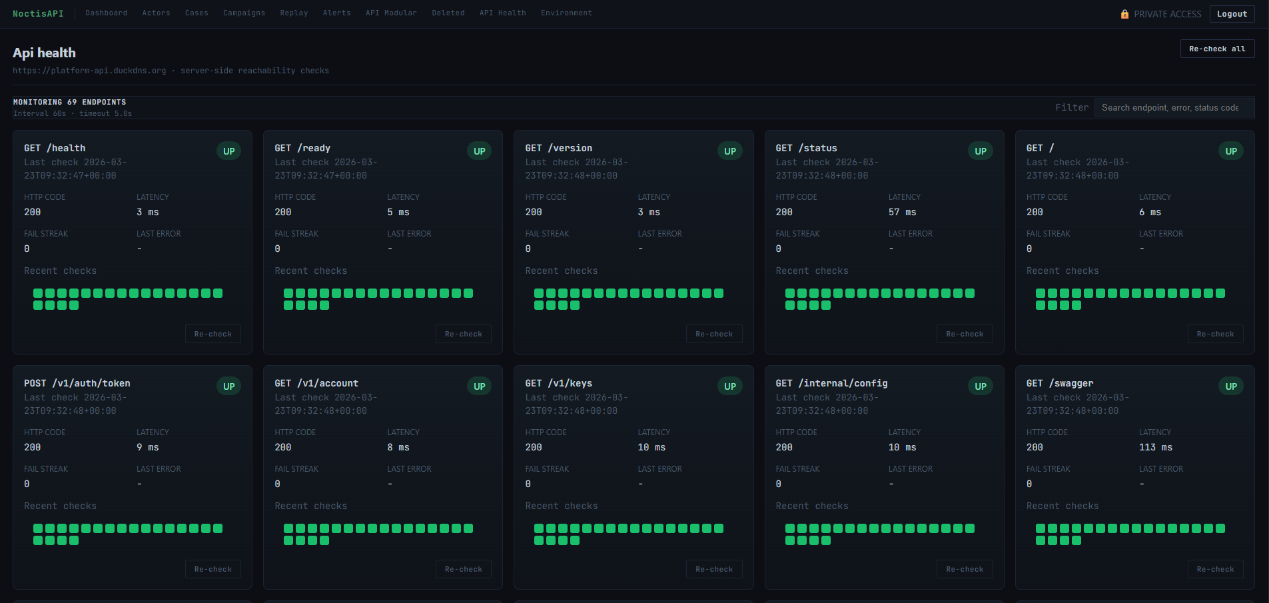
Task: Click the 6 ms latency value
Action: tap(1150, 212)
